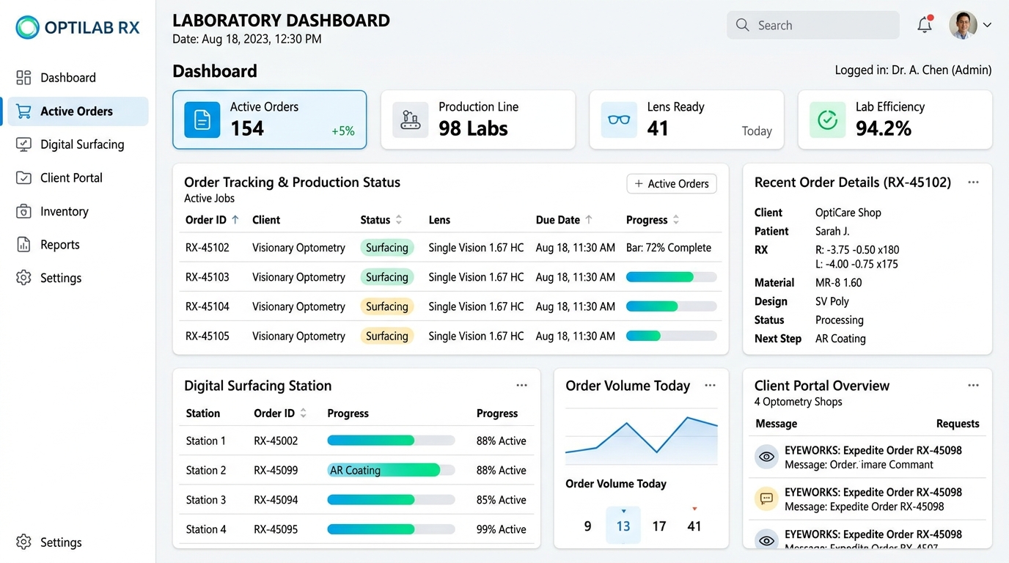Focus the Search input field

(813, 25)
